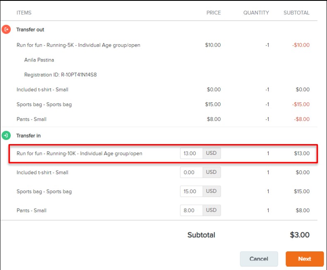Click the Included t-shirt price field showing 0.00
This screenshot has width=327, height=270.
(x=191, y=173)
